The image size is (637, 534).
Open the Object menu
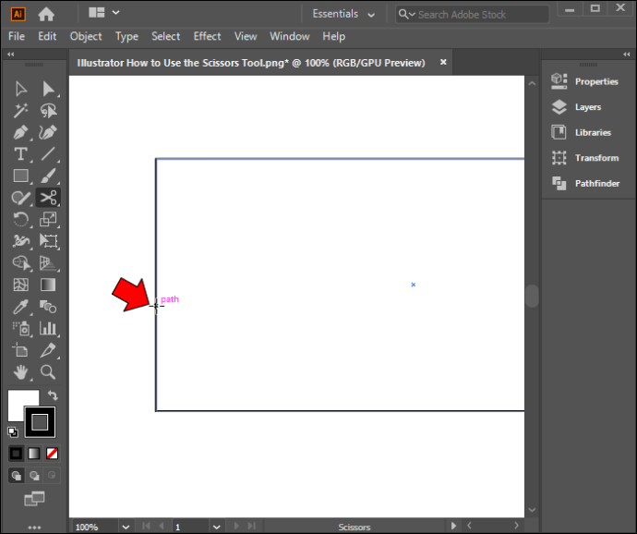click(x=86, y=36)
